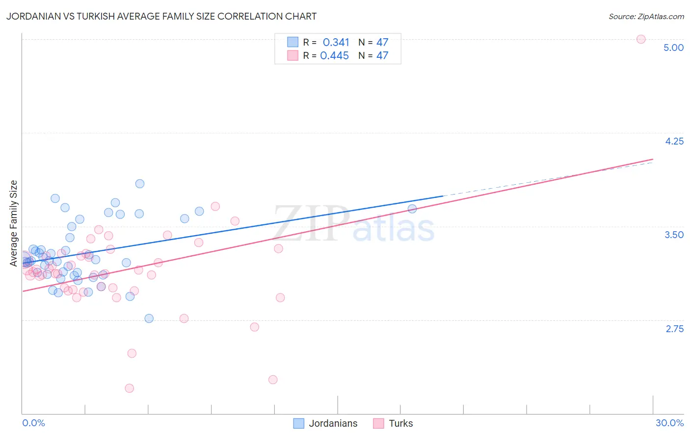Click the 0.0% x-axis label
The width and height of the screenshot is (690, 437).
[34, 423]
